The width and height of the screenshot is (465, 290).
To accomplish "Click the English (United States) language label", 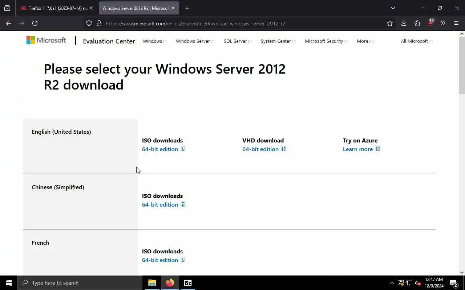I will [61, 132].
